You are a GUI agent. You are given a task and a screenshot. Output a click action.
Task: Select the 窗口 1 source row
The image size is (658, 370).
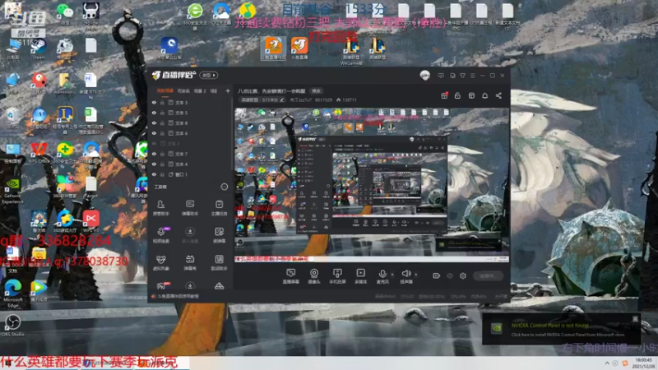pos(191,174)
